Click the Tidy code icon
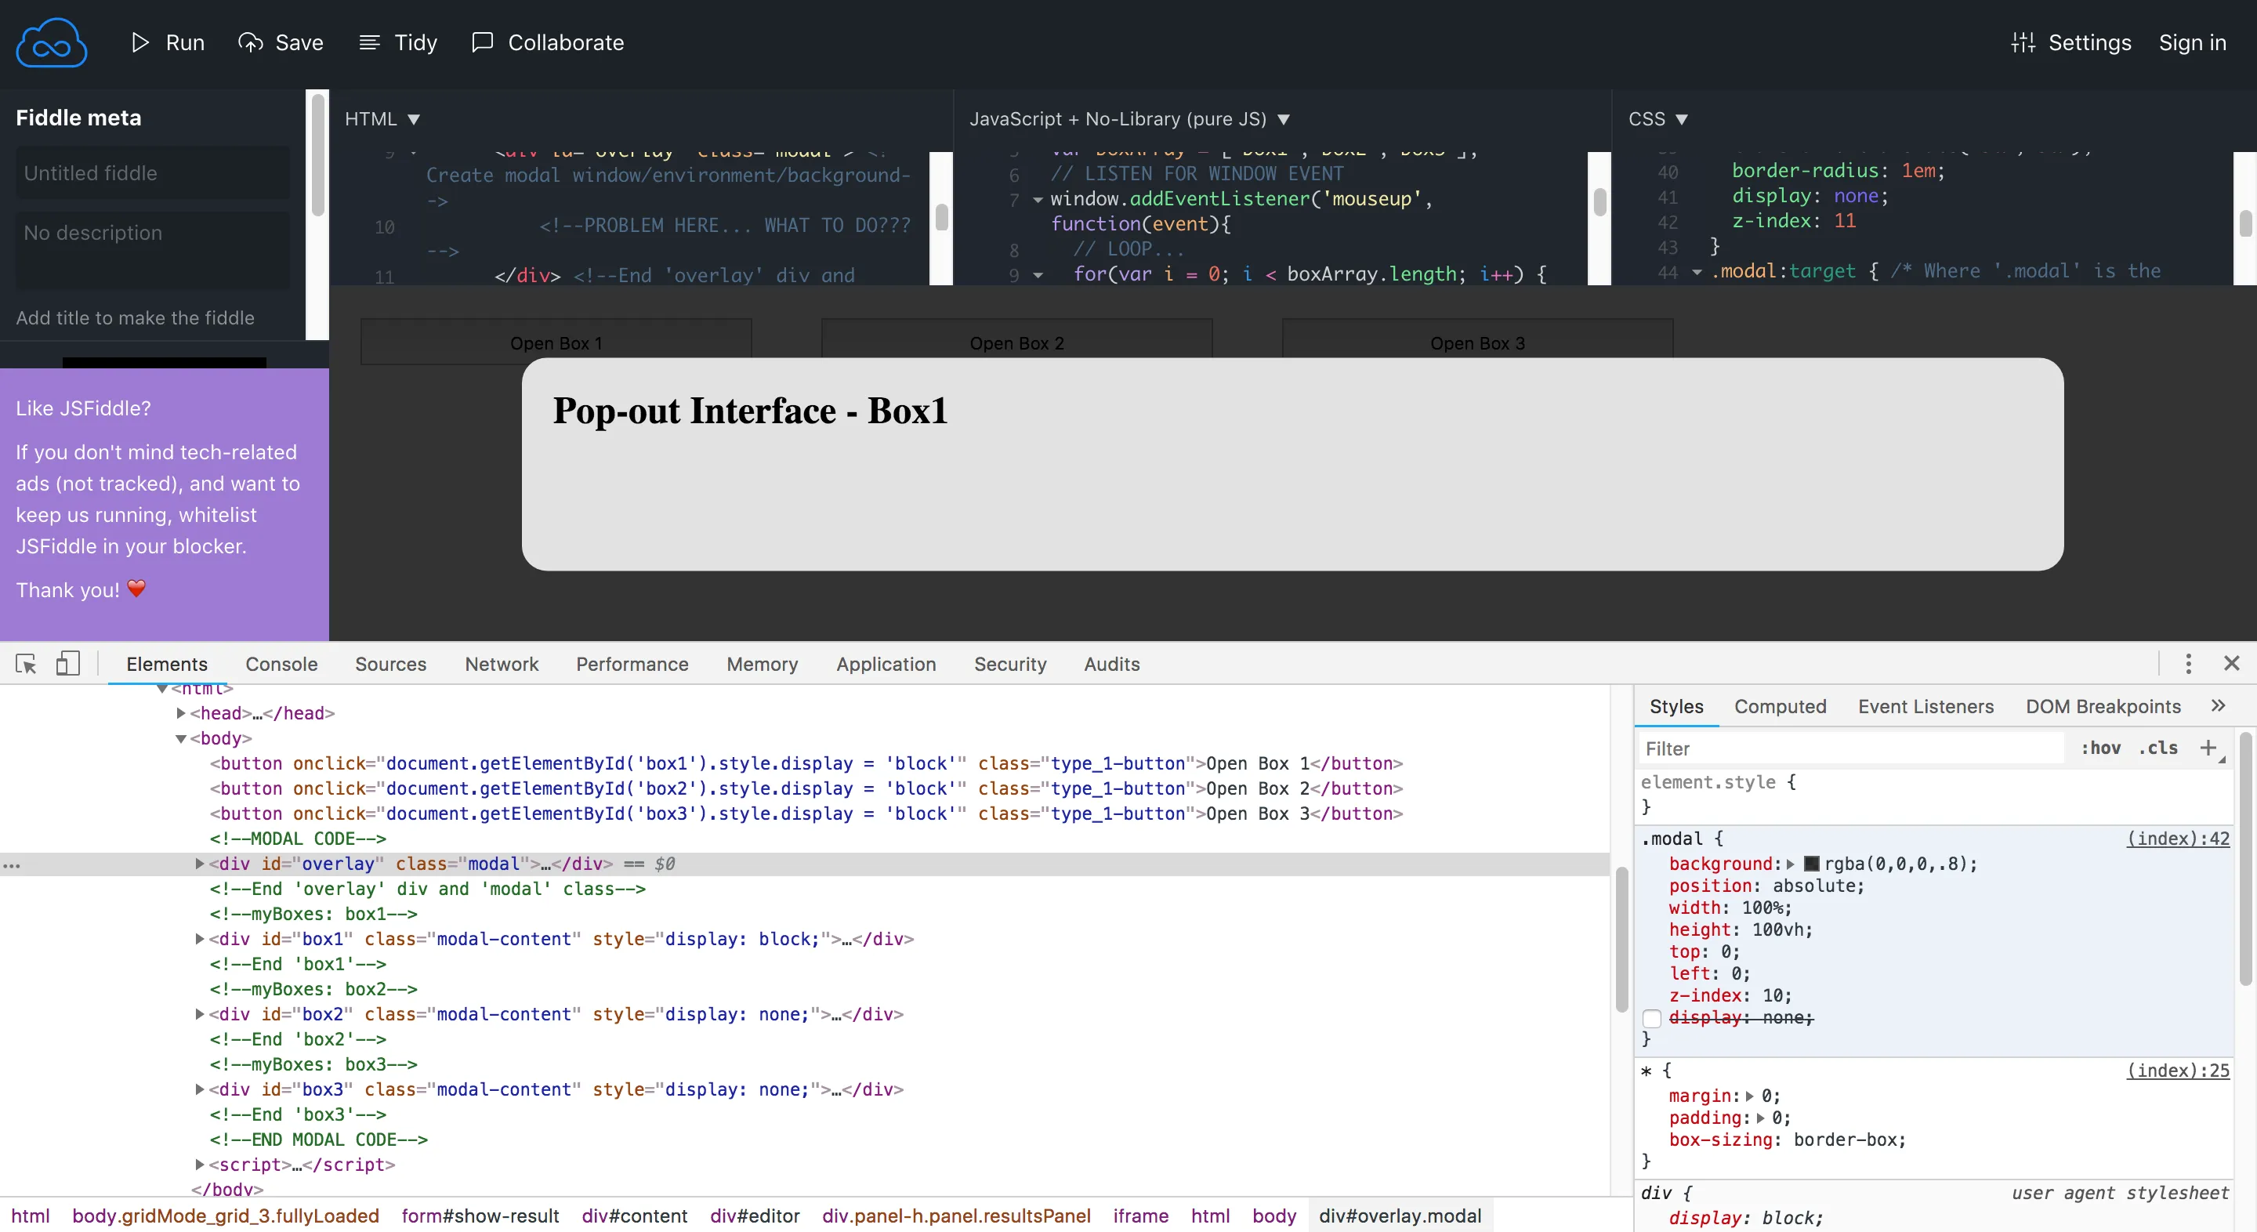This screenshot has height=1232, width=2257. point(370,42)
